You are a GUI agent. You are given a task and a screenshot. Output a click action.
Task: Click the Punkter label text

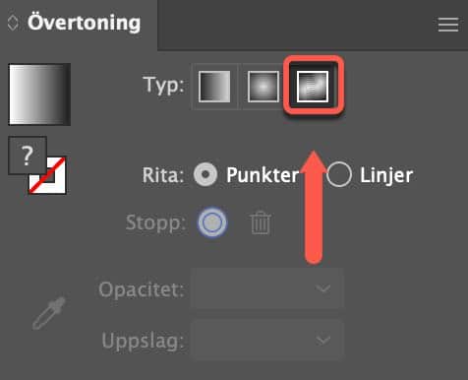[263, 175]
